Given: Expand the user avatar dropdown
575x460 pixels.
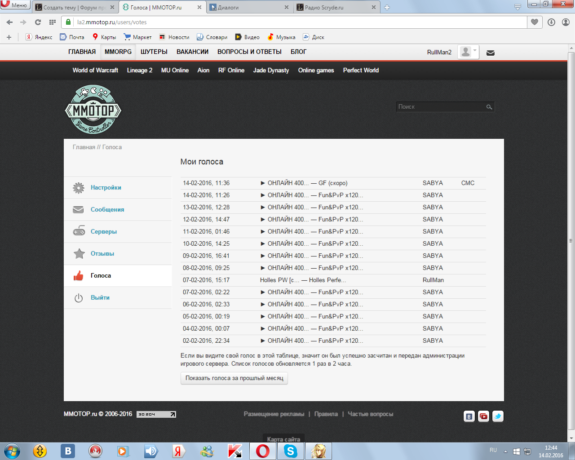Looking at the screenshot, I should pos(469,52).
